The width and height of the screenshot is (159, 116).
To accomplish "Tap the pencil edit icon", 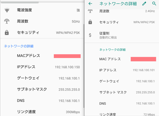I will click(x=144, y=4).
